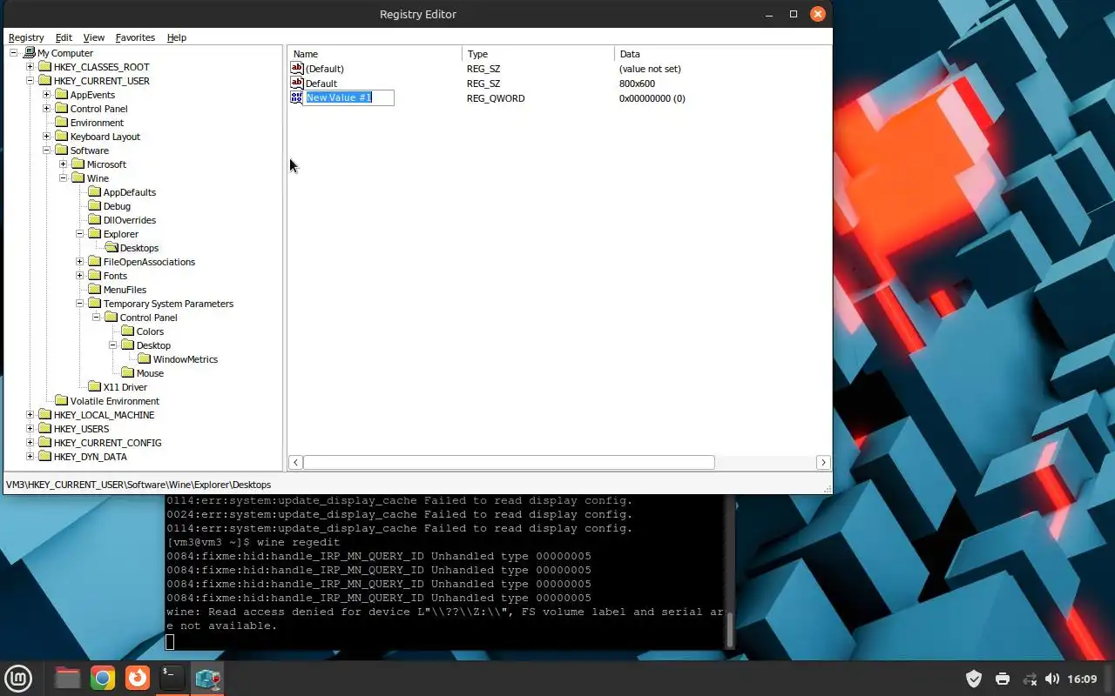Viewport: 1115px width, 696px height.
Task: Select the HKEY_CURRENT_CONFIG key
Action: tap(107, 443)
